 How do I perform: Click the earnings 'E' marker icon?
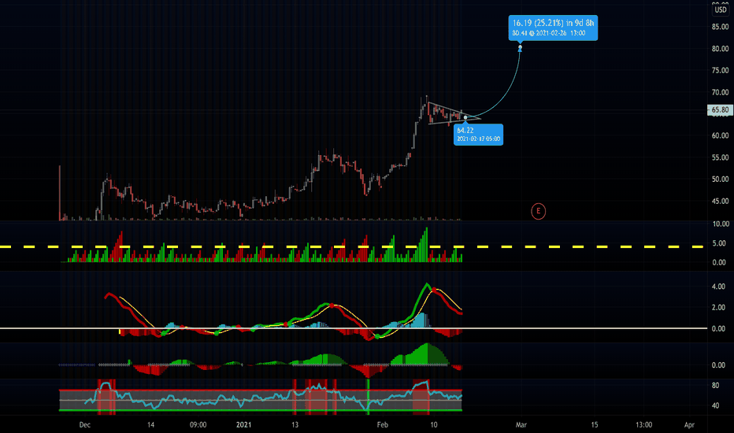point(539,211)
